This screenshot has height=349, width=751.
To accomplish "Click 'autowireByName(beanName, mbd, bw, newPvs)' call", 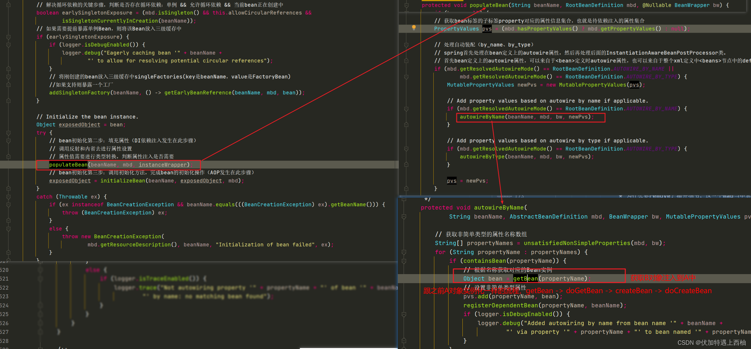I will tap(527, 117).
